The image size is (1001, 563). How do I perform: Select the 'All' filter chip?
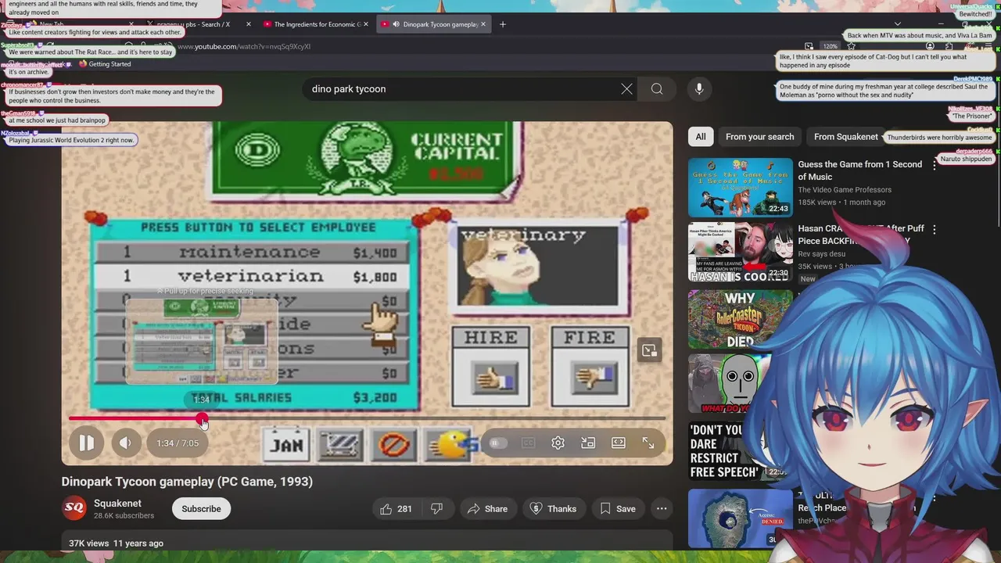[701, 137]
